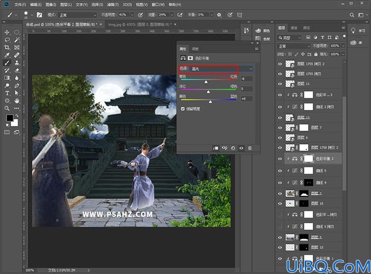Select the Brush tool in toolbox
371x274 pixels.
(x=7, y=63)
